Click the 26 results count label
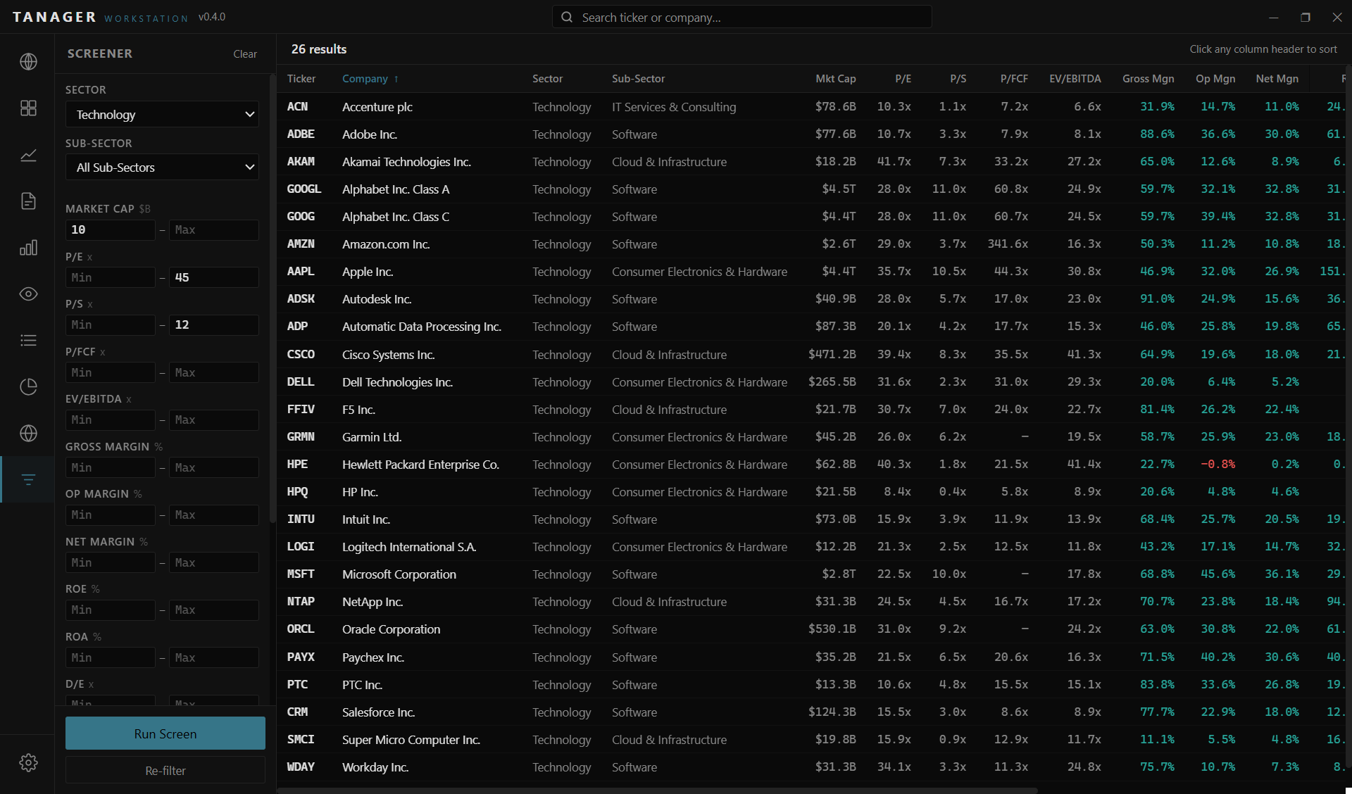 pos(319,49)
